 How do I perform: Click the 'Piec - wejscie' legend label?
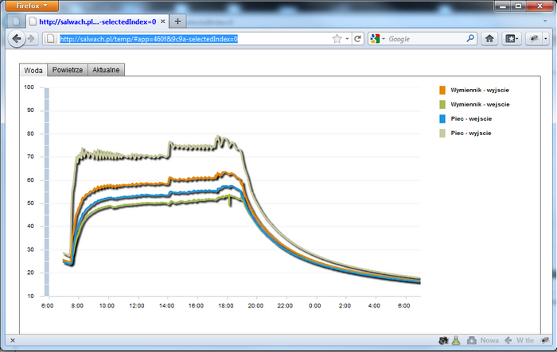(x=471, y=118)
